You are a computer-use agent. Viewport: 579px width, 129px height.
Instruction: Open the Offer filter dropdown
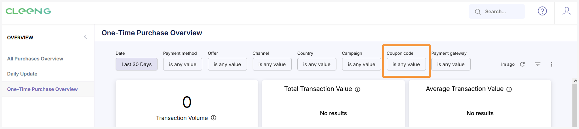227,64
